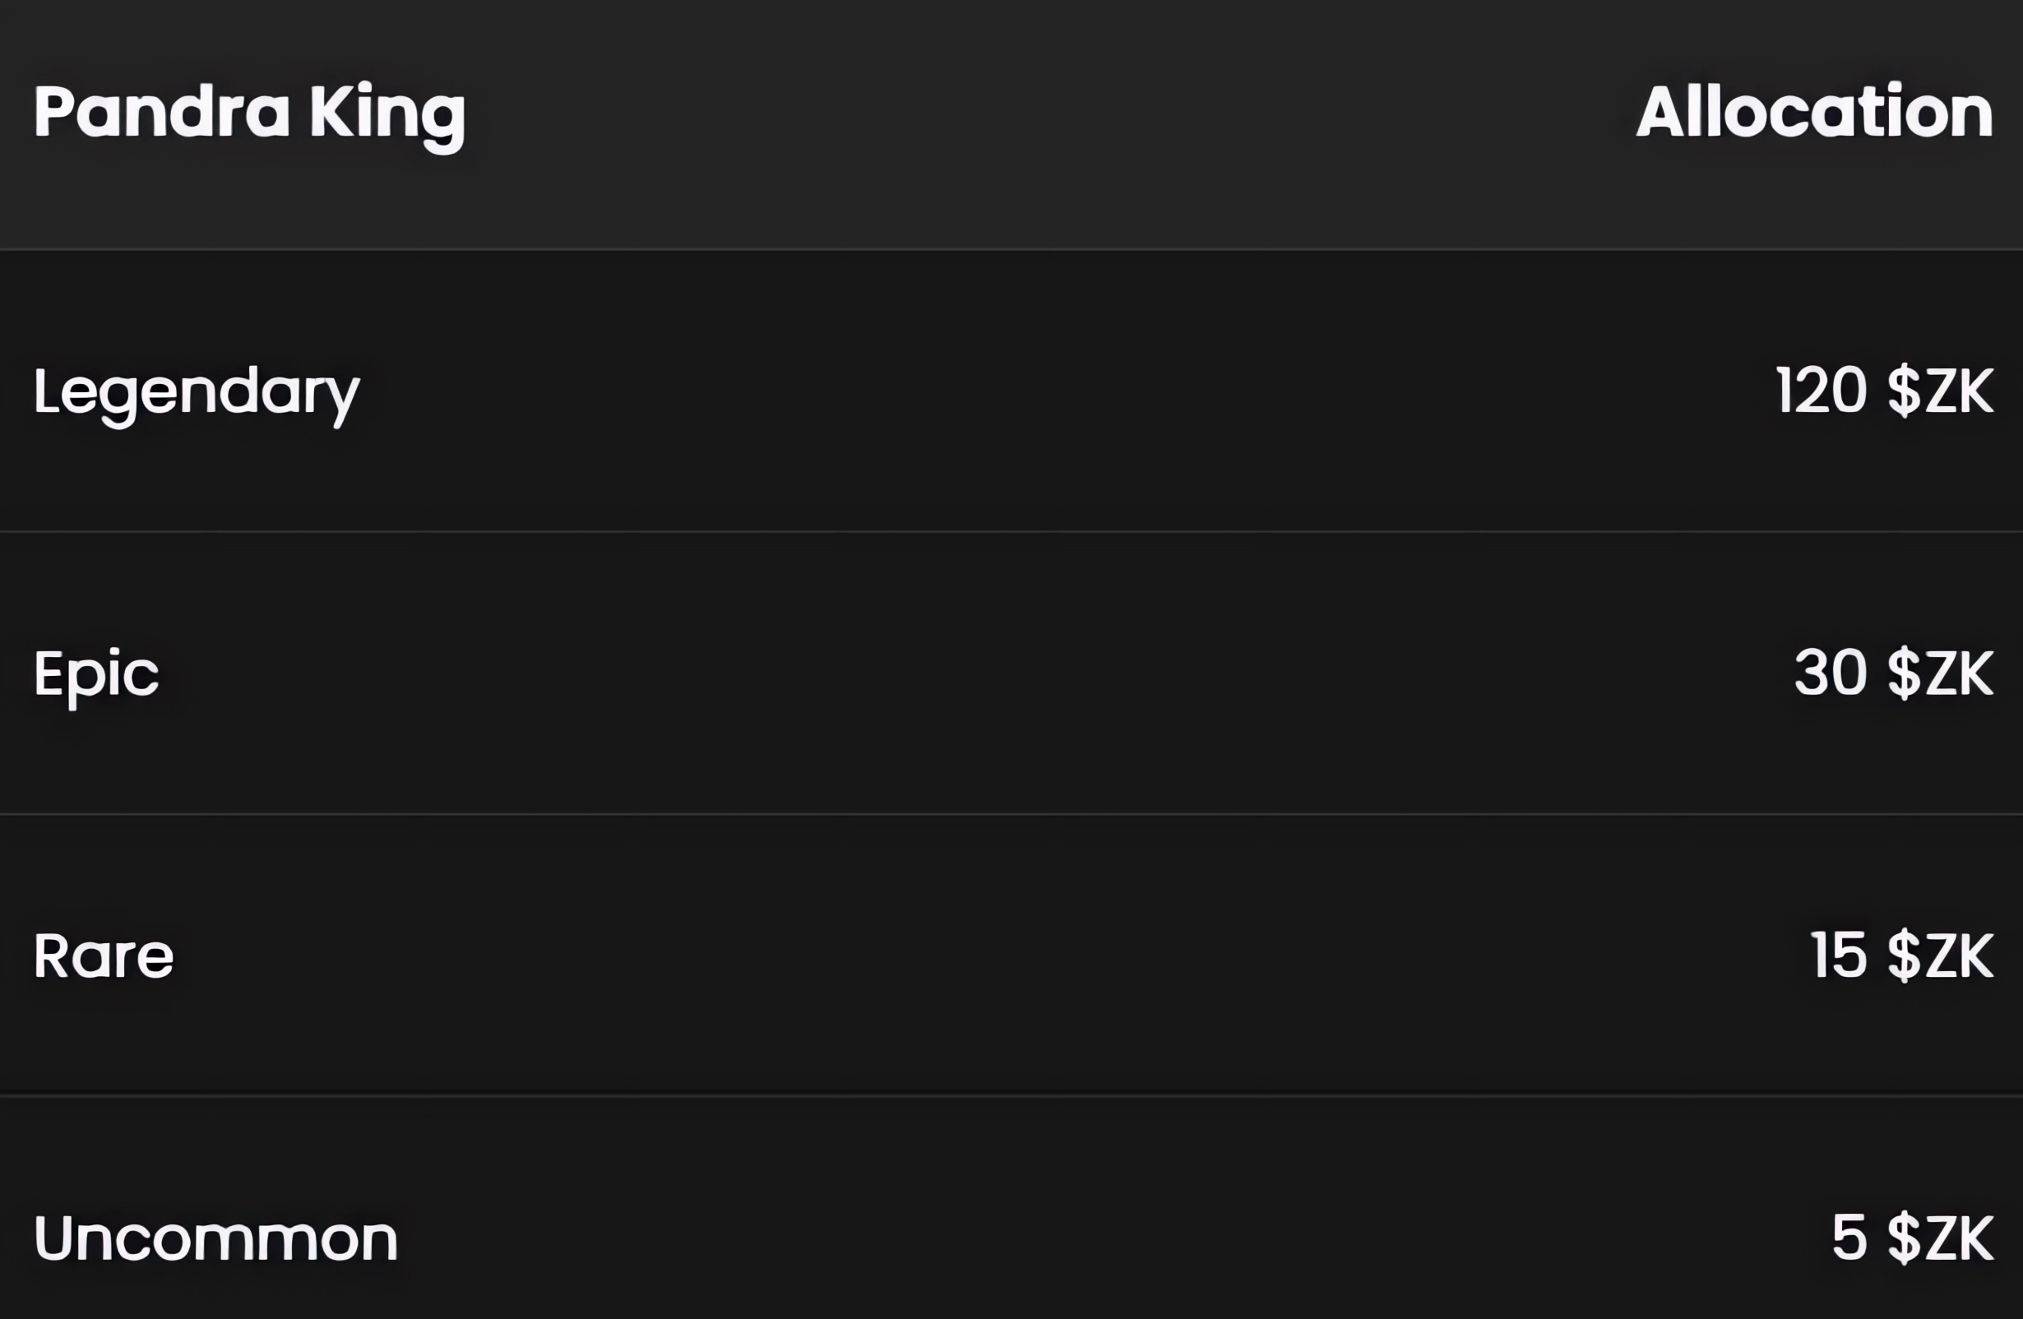
Task: Click the empty header bar between column titles
Action: coord(1020,119)
